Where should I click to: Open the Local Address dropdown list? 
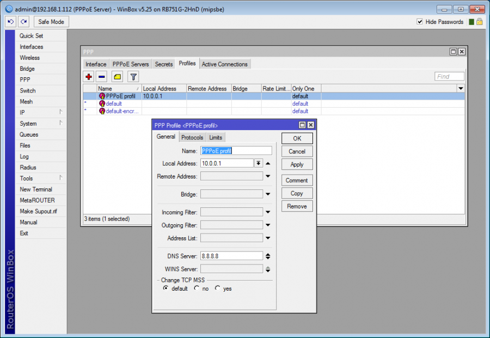[x=259, y=163]
